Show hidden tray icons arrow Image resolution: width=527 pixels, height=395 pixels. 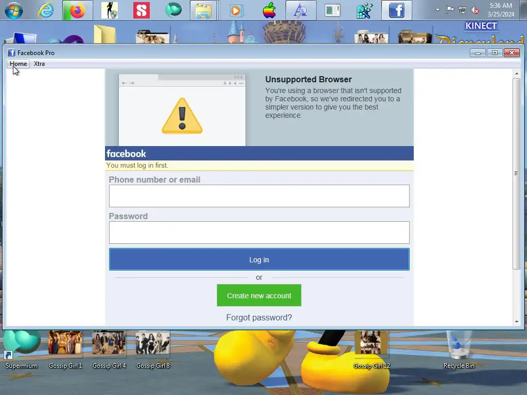(437, 10)
